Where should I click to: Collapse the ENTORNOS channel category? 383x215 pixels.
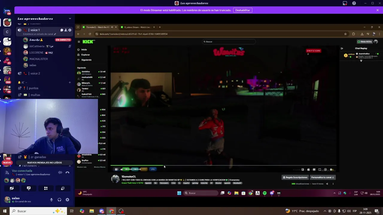pyautogui.click(x=29, y=166)
